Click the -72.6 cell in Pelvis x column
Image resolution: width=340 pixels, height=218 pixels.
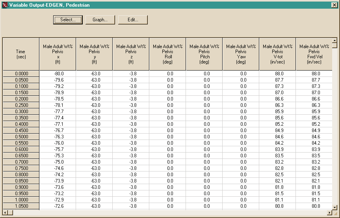tap(58, 206)
